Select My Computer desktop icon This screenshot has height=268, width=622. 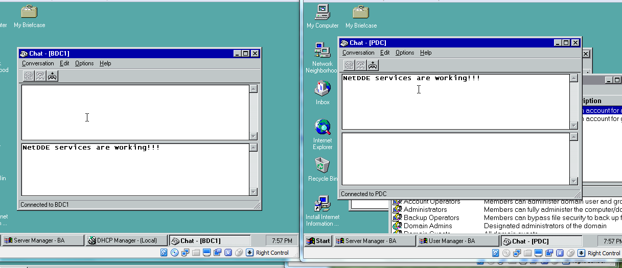pos(322,16)
